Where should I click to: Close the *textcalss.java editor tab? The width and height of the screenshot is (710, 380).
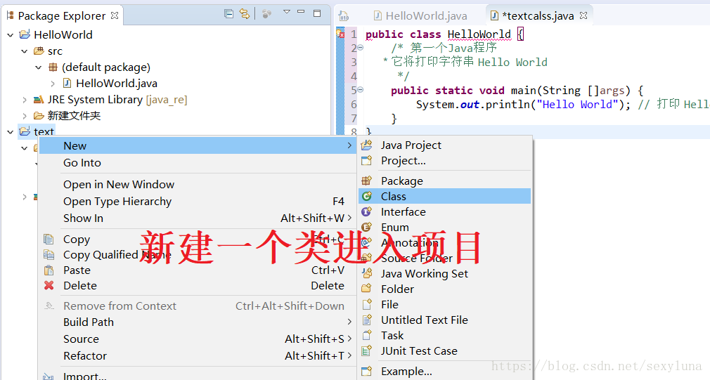coord(583,15)
